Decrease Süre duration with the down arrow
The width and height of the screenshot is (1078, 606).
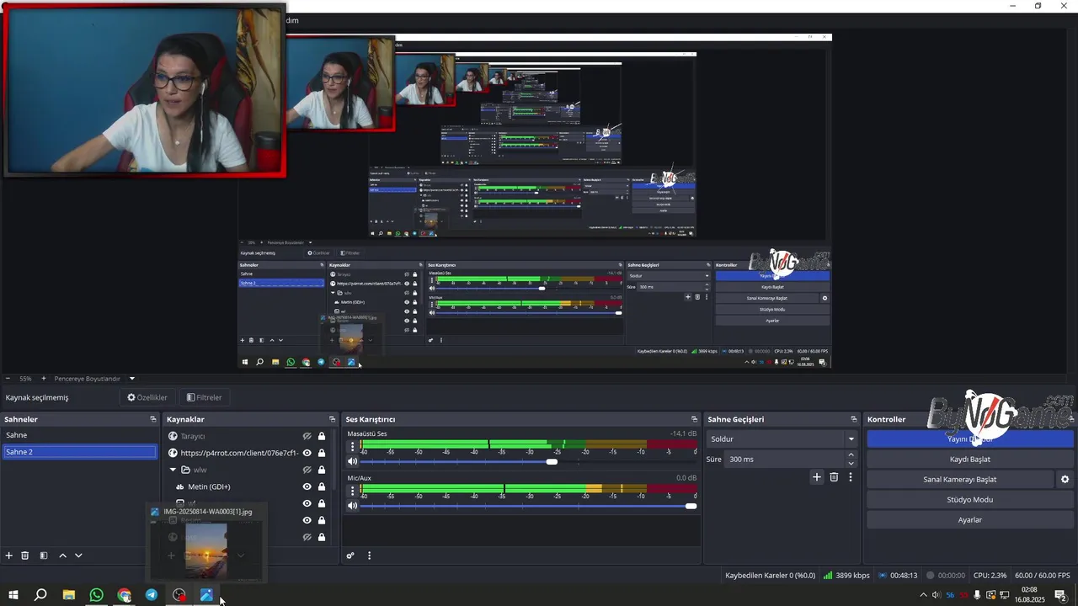coord(851,464)
